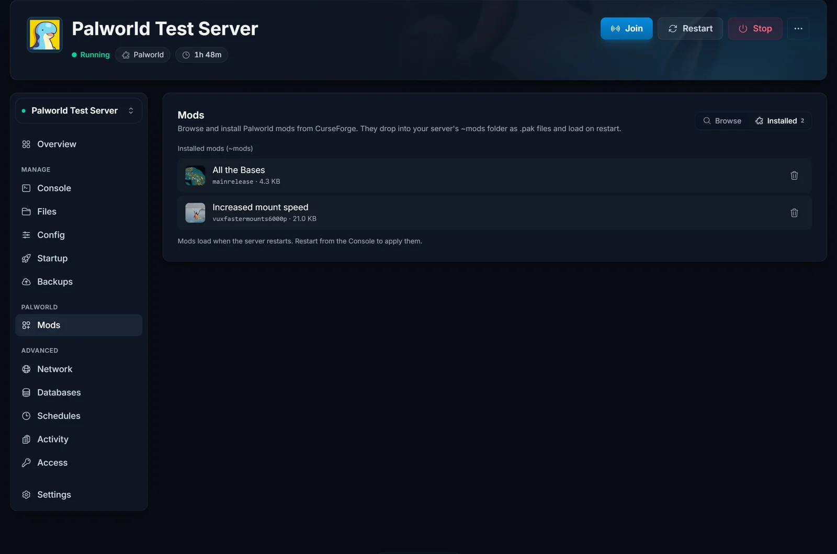Open server Settings
The image size is (837, 554).
click(x=78, y=494)
